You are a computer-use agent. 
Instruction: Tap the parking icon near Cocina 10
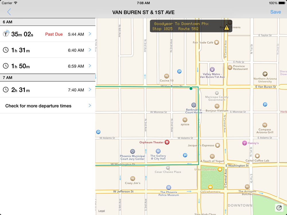[179, 71]
